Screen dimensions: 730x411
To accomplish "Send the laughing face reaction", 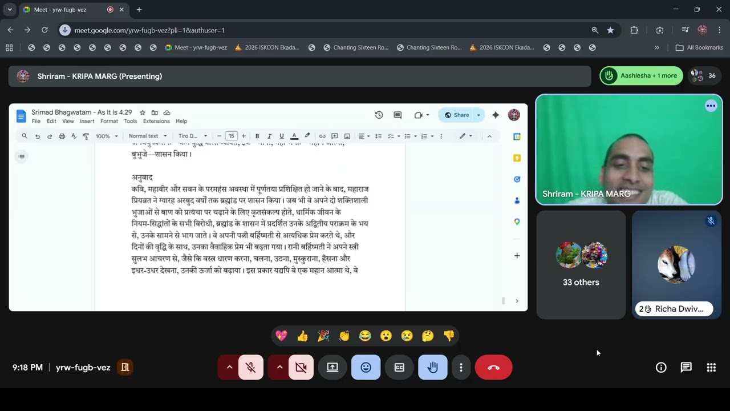I will (365, 336).
